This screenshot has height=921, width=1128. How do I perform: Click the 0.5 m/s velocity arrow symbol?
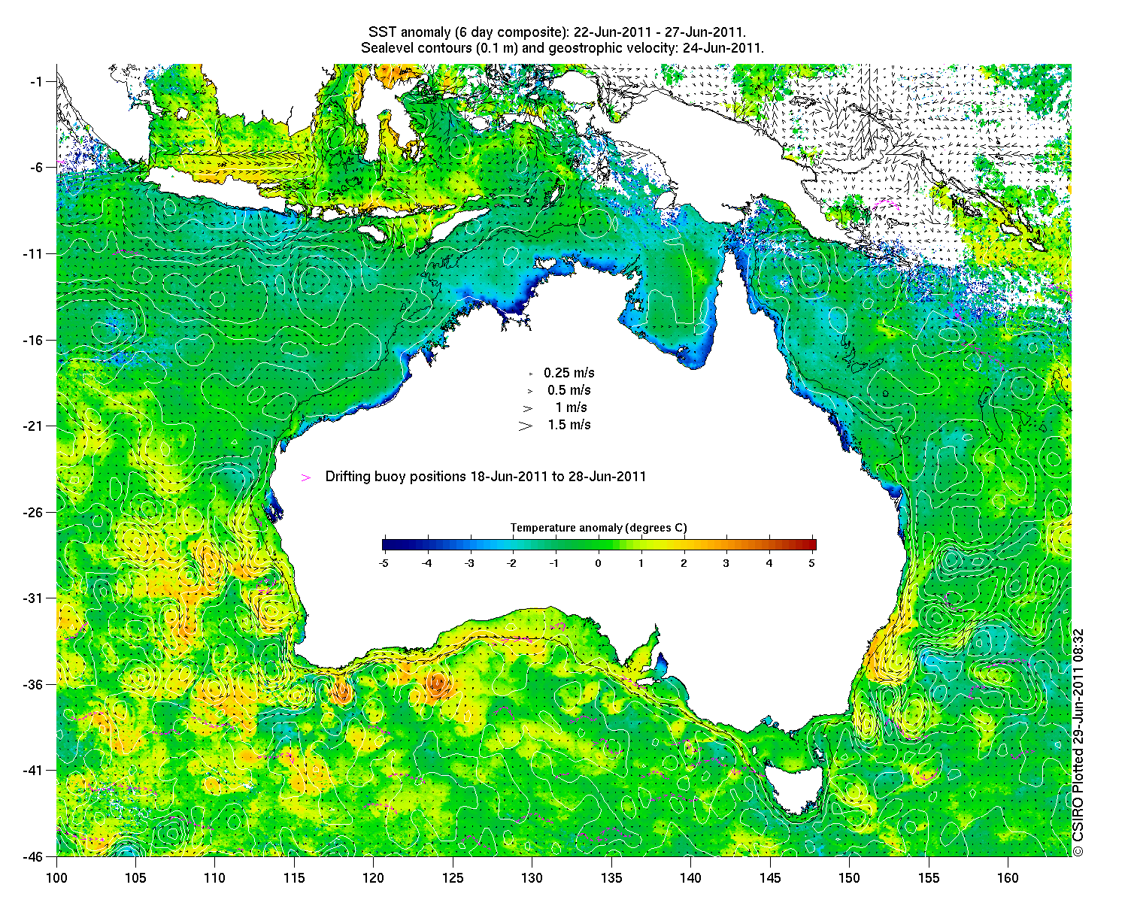click(529, 391)
